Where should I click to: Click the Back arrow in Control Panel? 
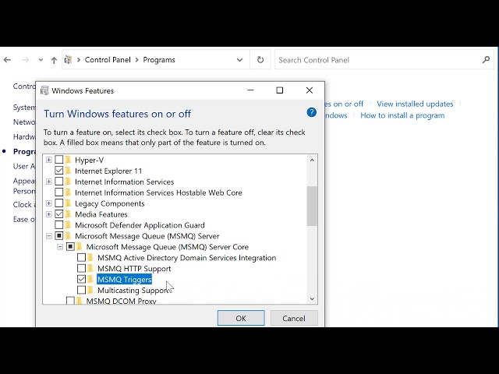(x=7, y=60)
